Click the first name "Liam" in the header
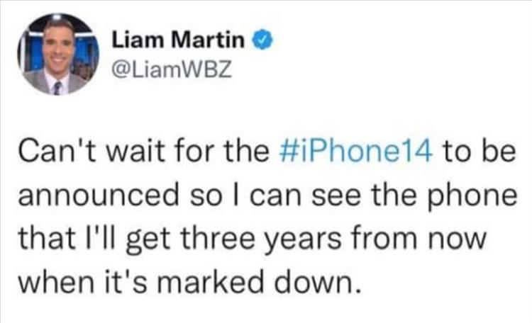 click(138, 40)
